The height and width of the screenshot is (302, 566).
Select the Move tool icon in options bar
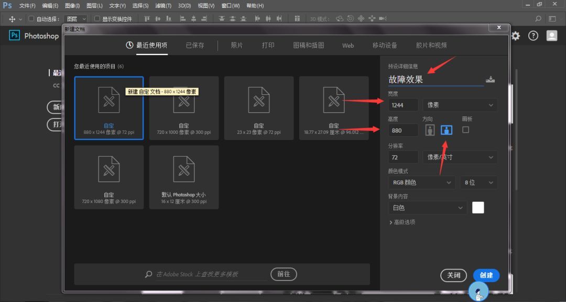12,19
